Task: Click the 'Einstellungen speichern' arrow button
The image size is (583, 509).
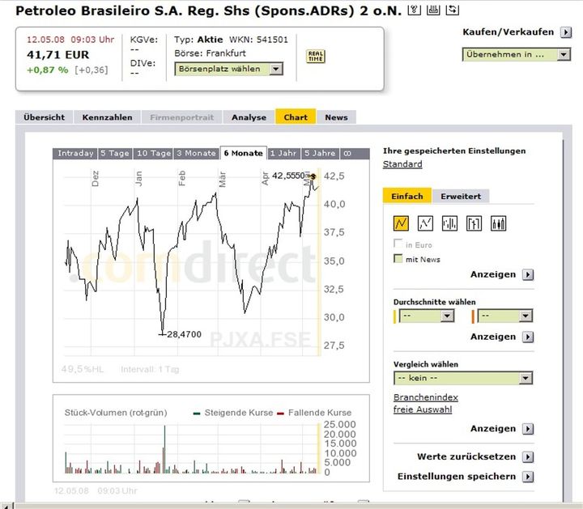Action: (528, 477)
